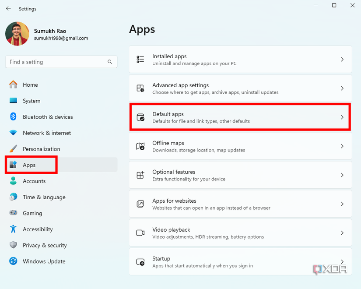
Task: Click the Default apps checkmark icon
Action: [x=140, y=117]
